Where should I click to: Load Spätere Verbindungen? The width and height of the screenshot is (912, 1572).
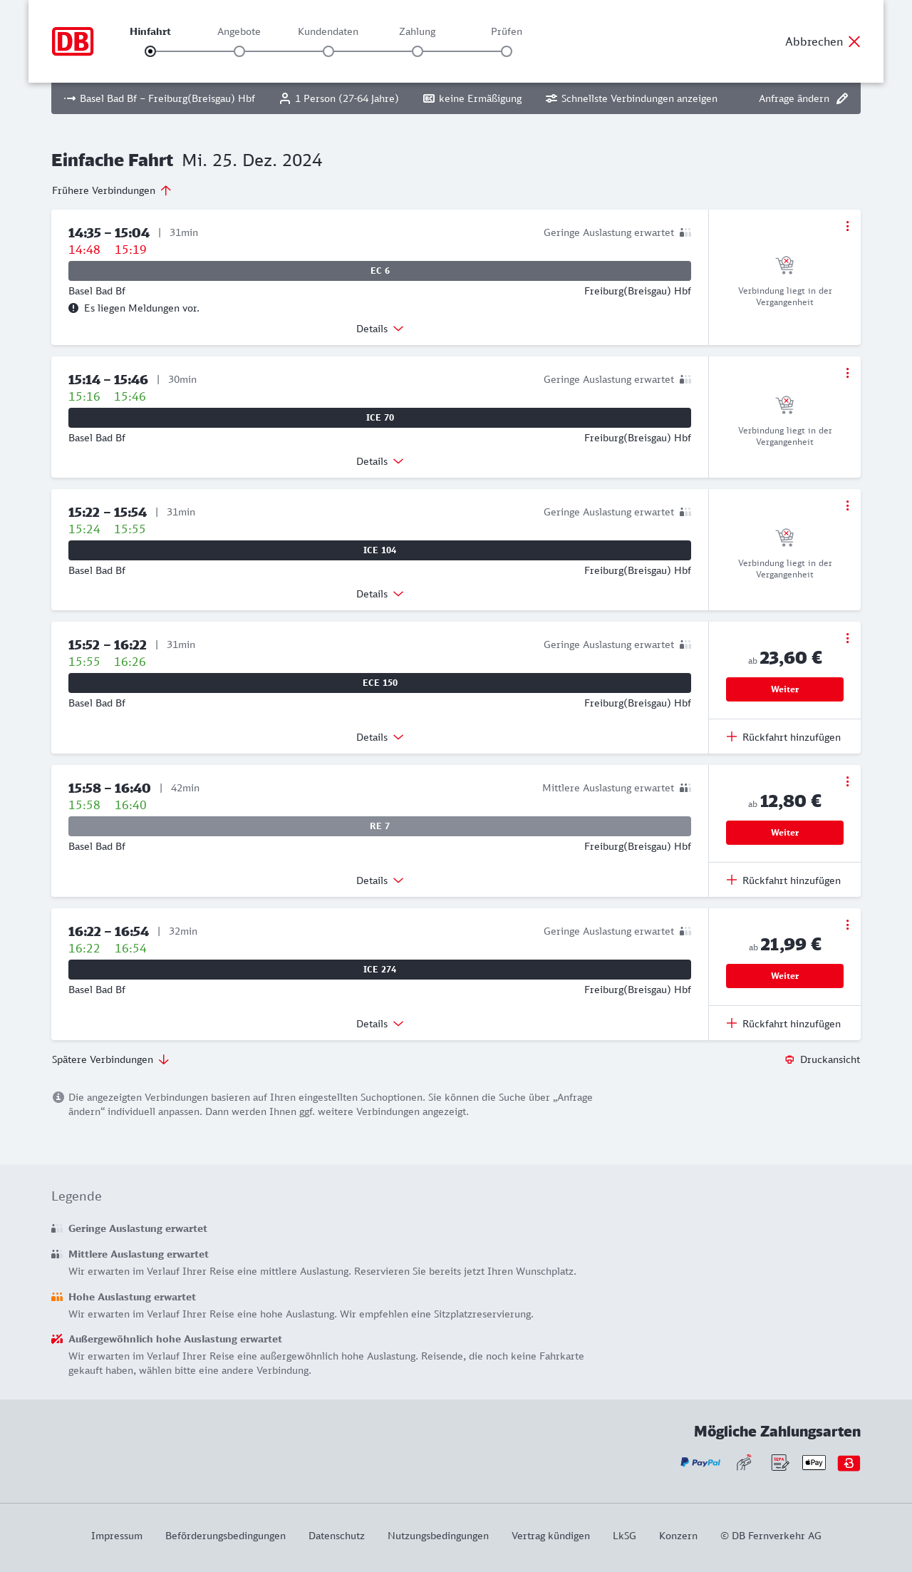[x=110, y=1059]
